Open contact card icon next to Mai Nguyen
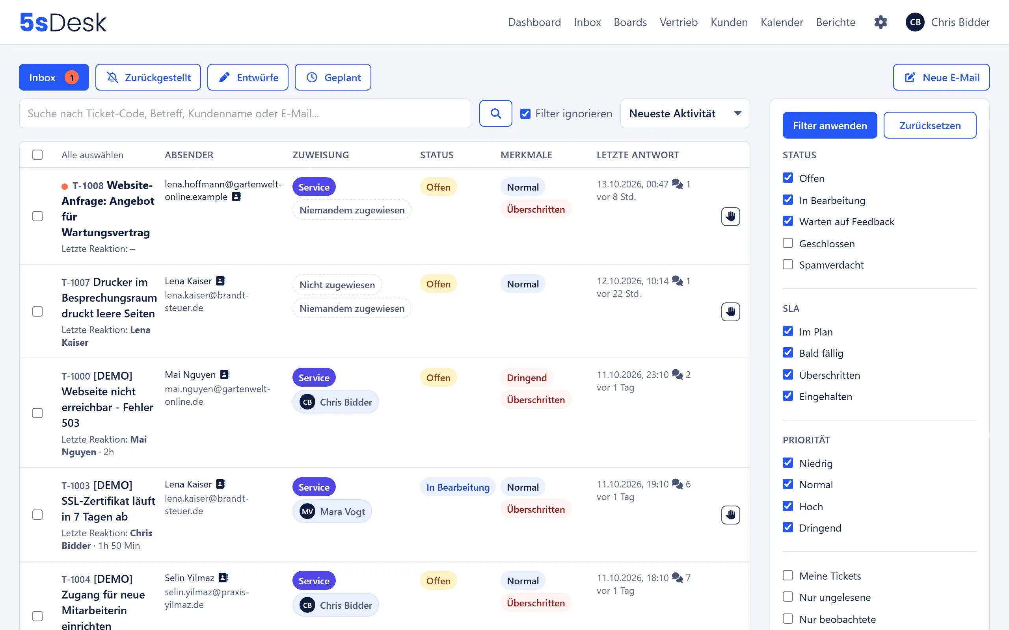1009x630 pixels. point(225,374)
